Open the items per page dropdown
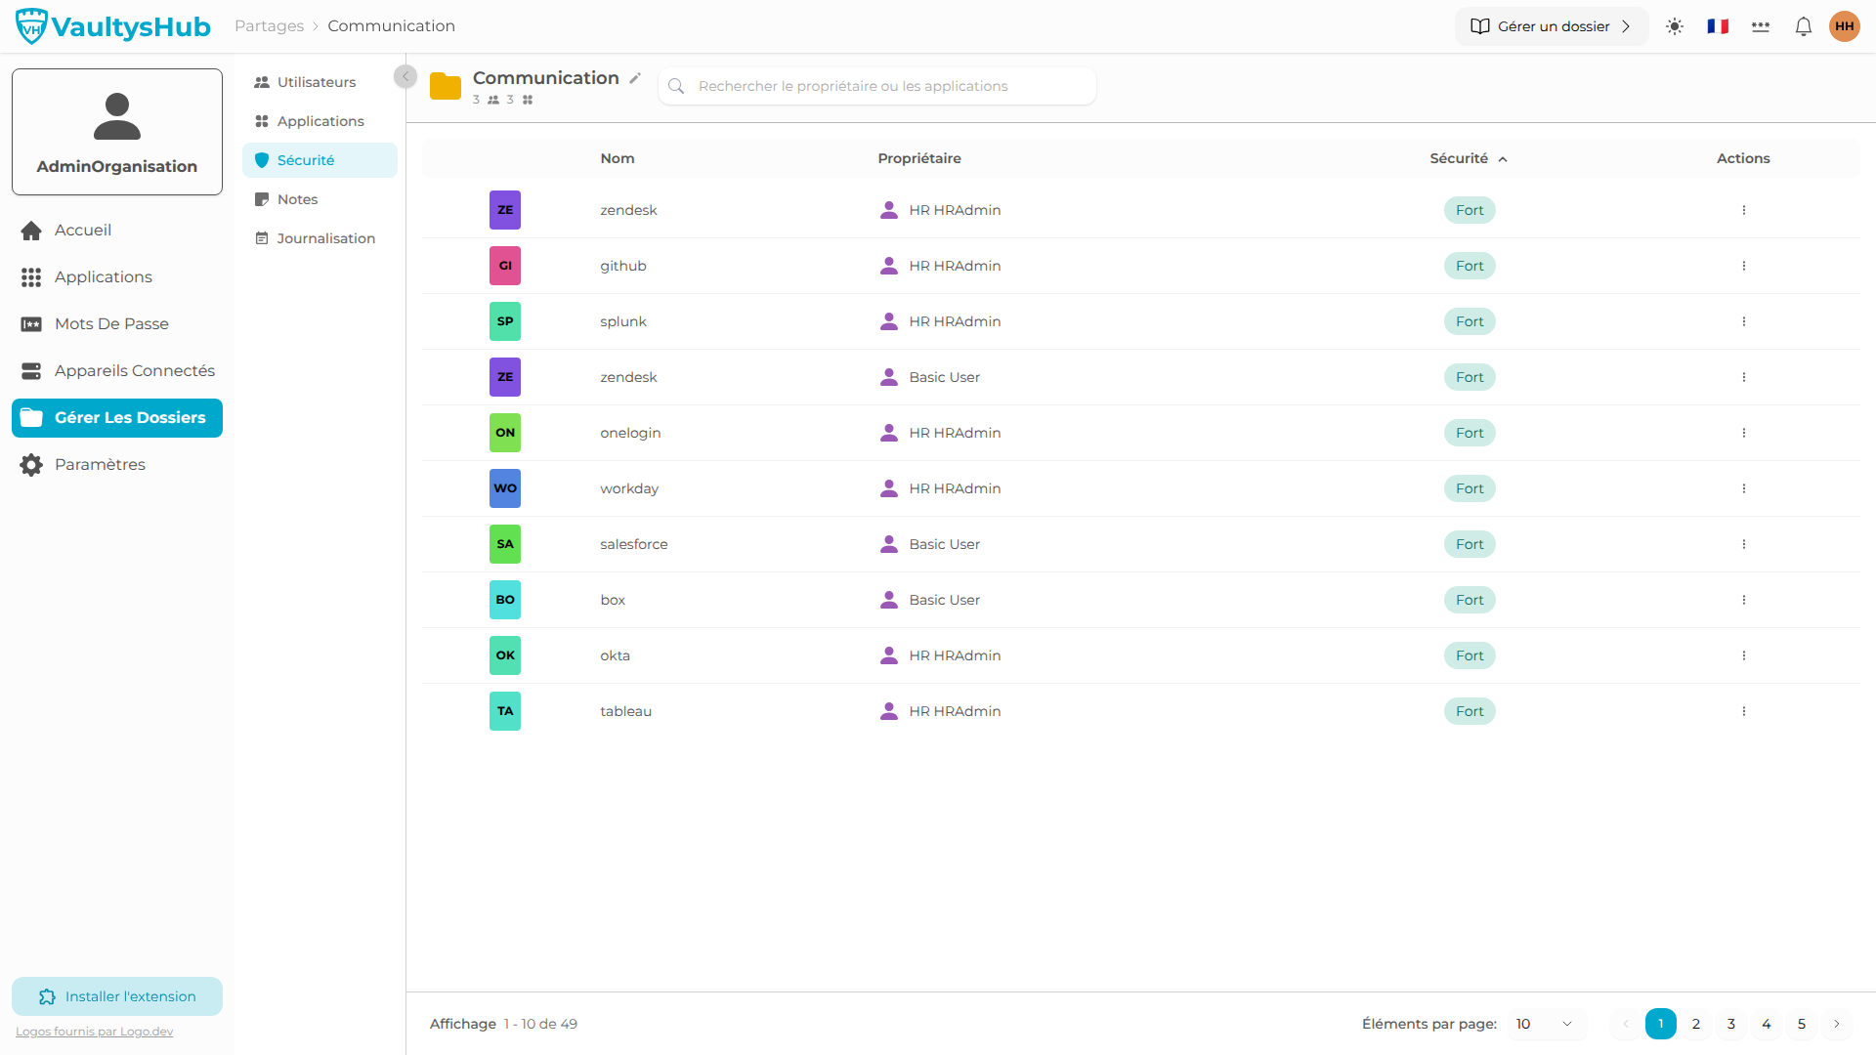 [1545, 1024]
